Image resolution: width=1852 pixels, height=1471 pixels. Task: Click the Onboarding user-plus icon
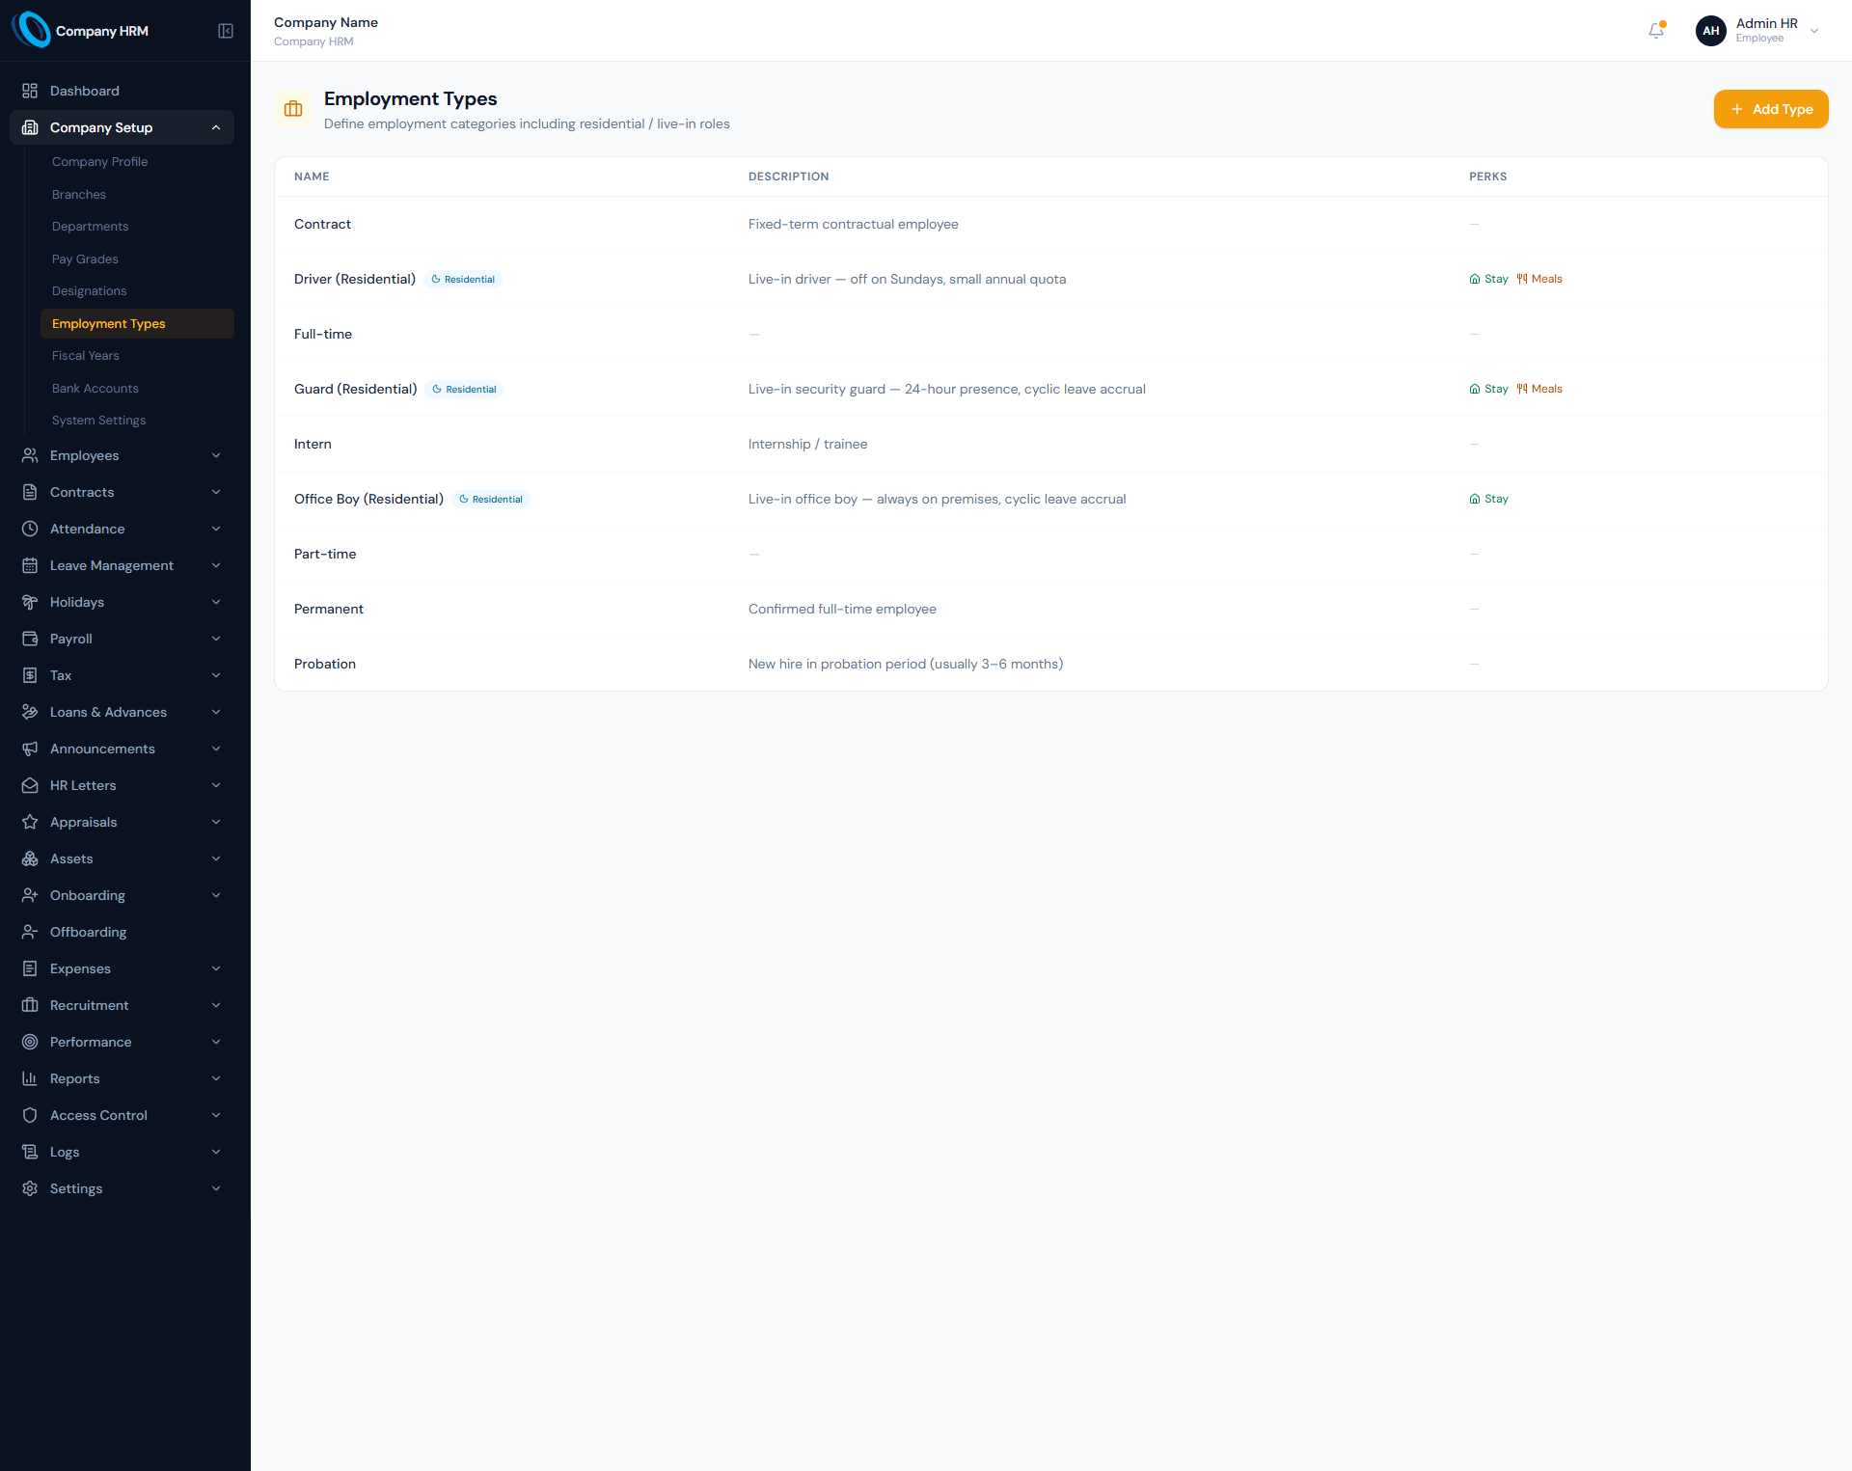coord(30,895)
